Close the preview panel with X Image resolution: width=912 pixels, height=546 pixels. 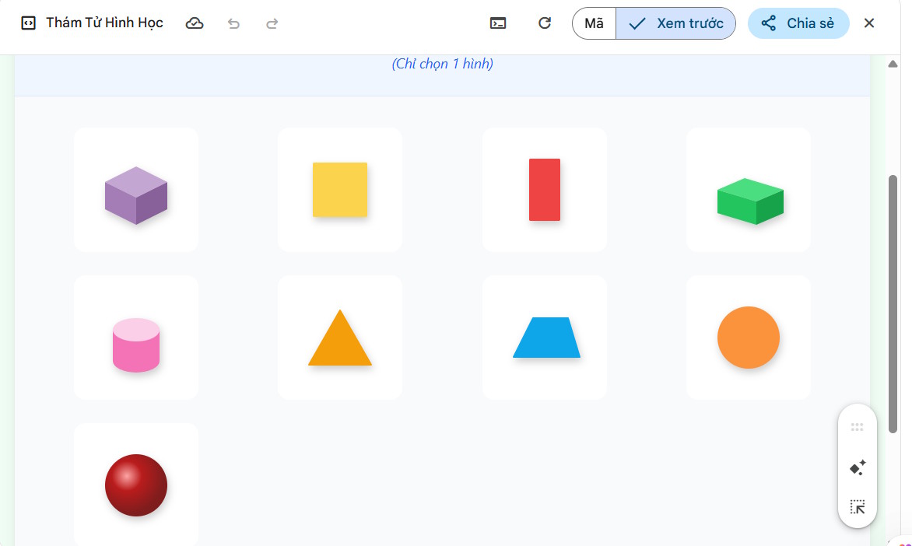[x=869, y=23]
